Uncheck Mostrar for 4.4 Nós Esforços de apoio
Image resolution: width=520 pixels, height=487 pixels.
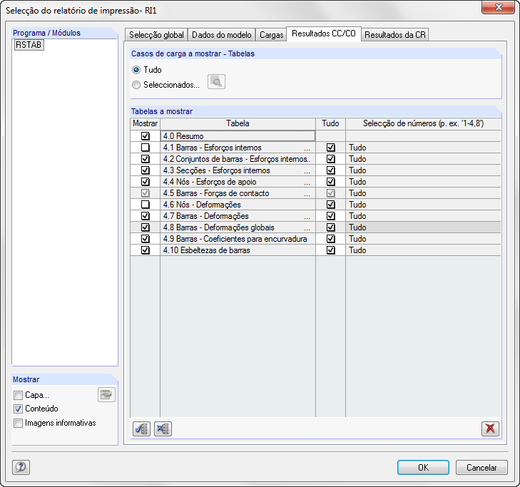pos(146,182)
